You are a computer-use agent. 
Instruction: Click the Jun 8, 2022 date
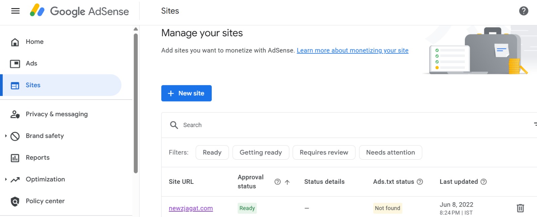[x=456, y=205]
